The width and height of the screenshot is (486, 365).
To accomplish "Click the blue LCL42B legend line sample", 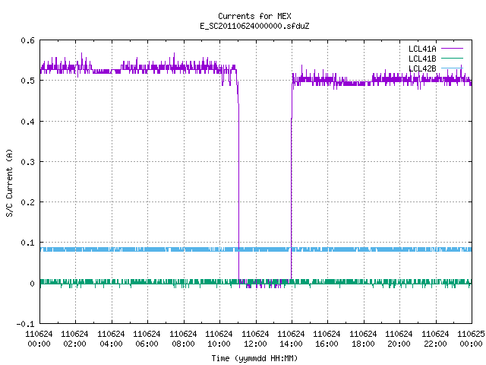I will 452,68.
